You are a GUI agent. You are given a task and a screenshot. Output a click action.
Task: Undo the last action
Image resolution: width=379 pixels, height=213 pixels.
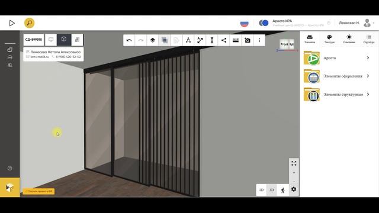(x=129, y=40)
